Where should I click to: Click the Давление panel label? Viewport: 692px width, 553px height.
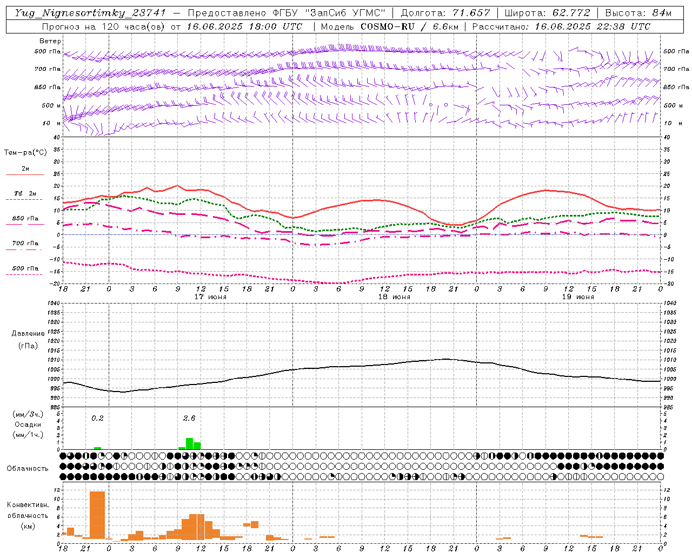click(x=28, y=334)
